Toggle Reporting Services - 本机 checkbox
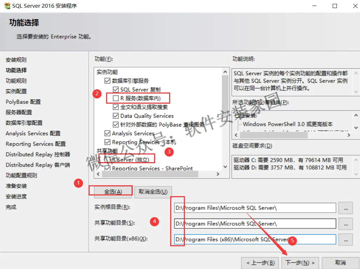 pos(107,142)
